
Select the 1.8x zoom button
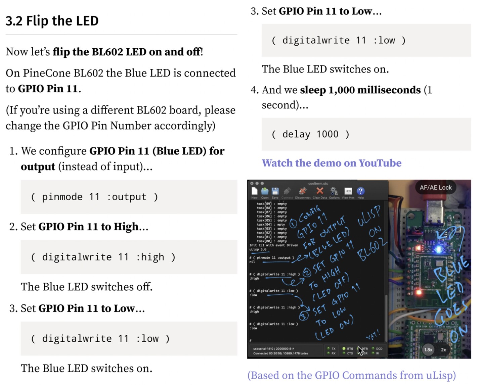428,350
